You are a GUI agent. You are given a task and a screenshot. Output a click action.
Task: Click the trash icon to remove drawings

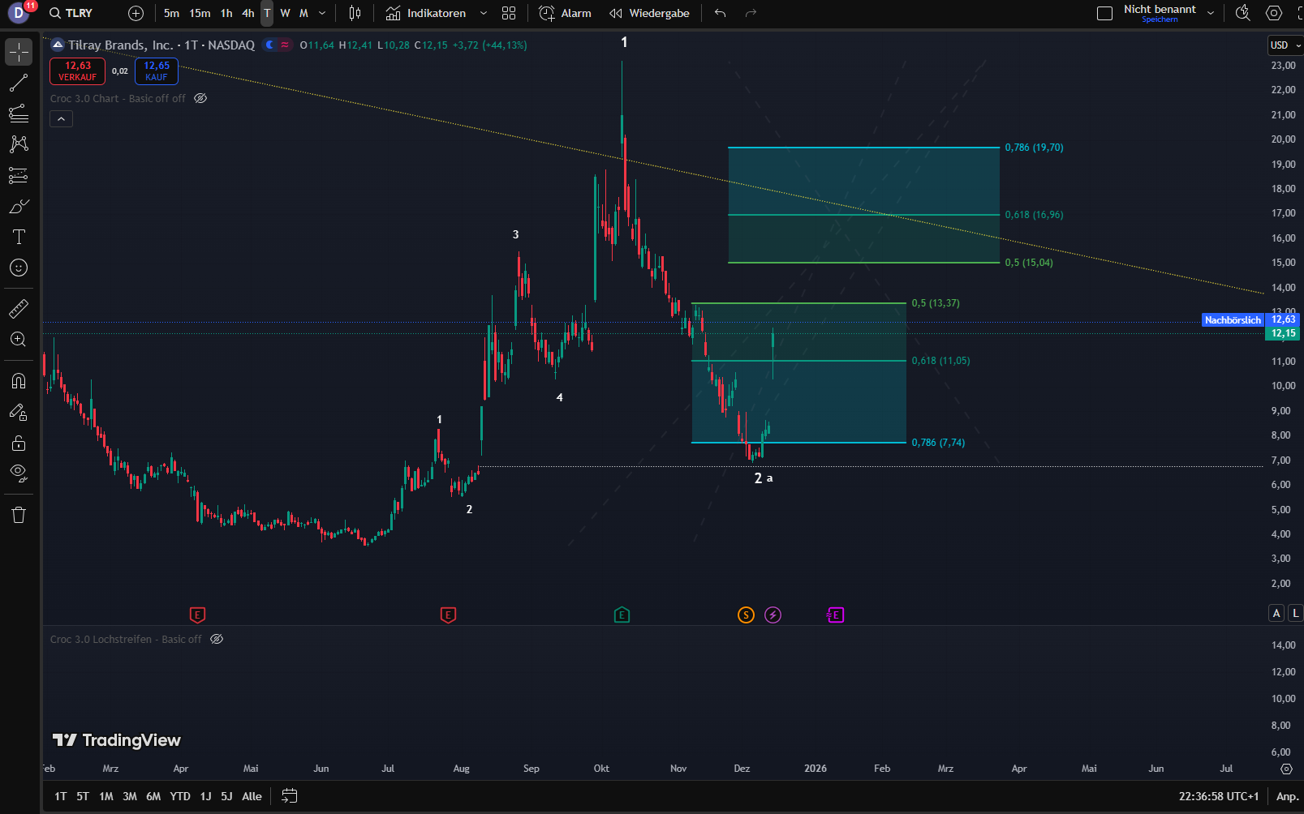19,515
